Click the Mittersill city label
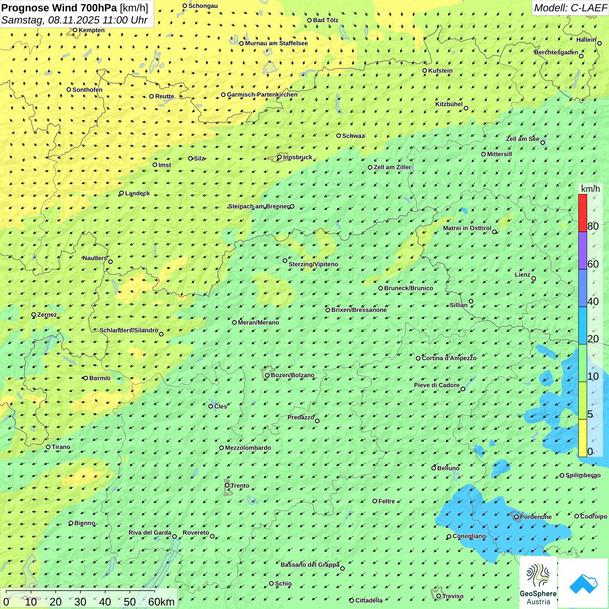609x609 pixels. [x=499, y=154]
